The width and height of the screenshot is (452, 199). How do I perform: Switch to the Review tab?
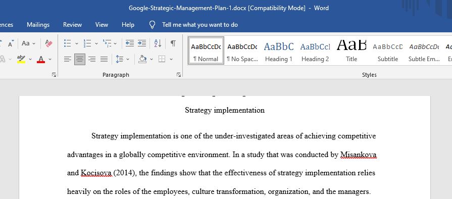pos(72,25)
